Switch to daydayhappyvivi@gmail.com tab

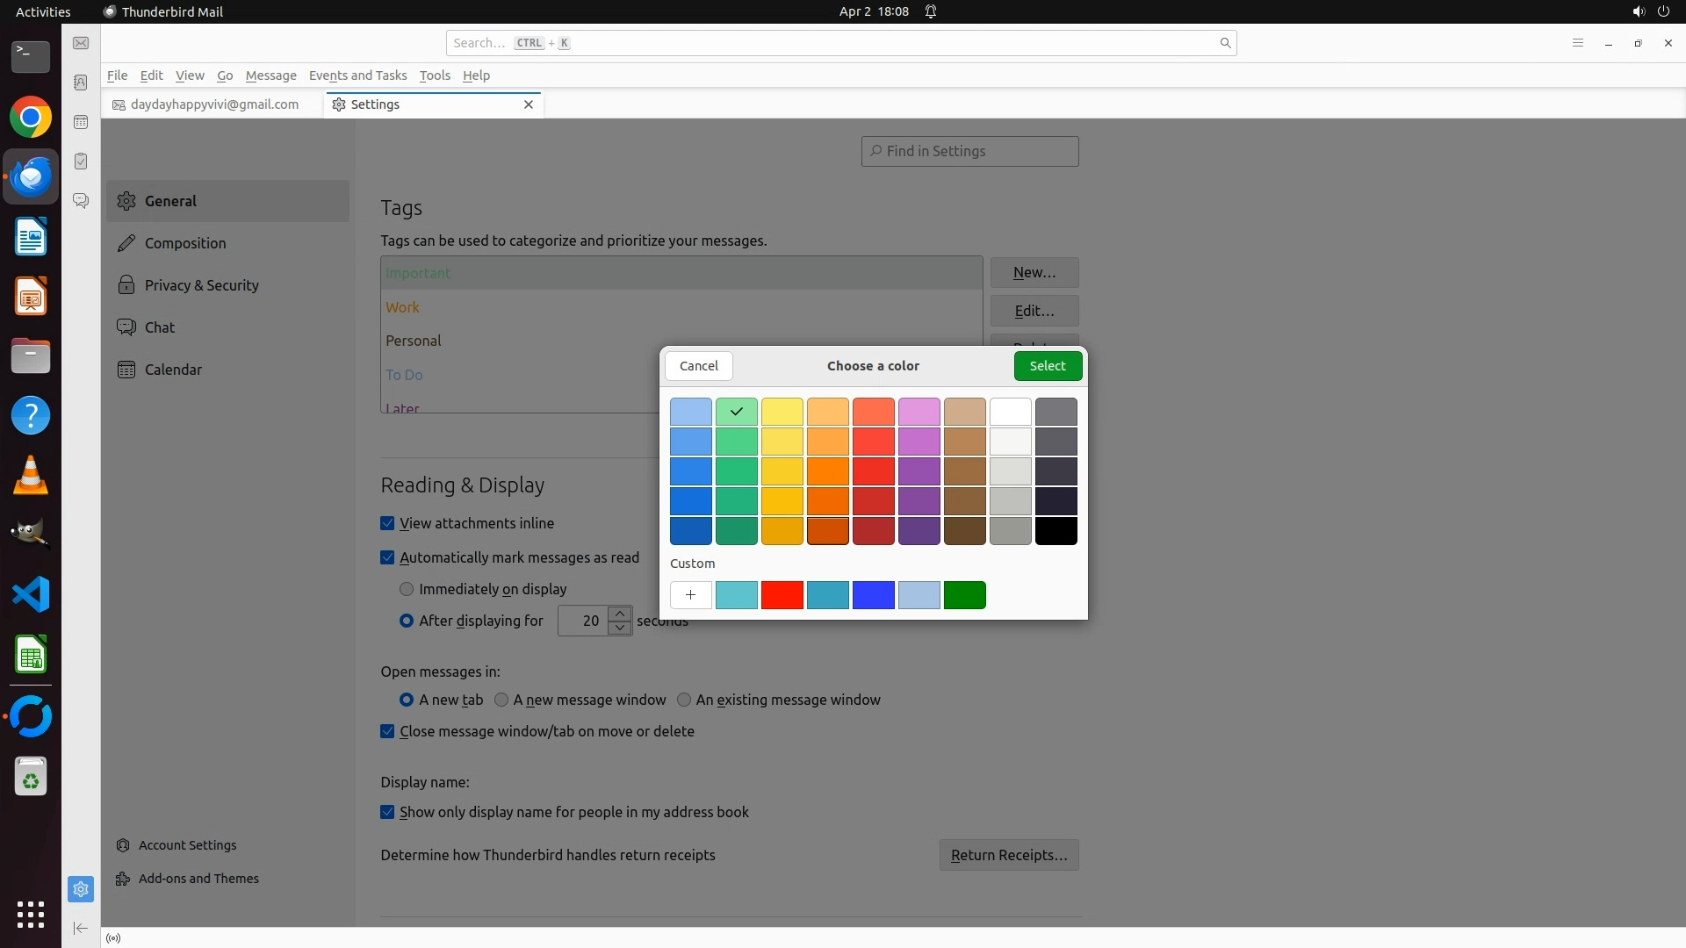[x=213, y=104]
